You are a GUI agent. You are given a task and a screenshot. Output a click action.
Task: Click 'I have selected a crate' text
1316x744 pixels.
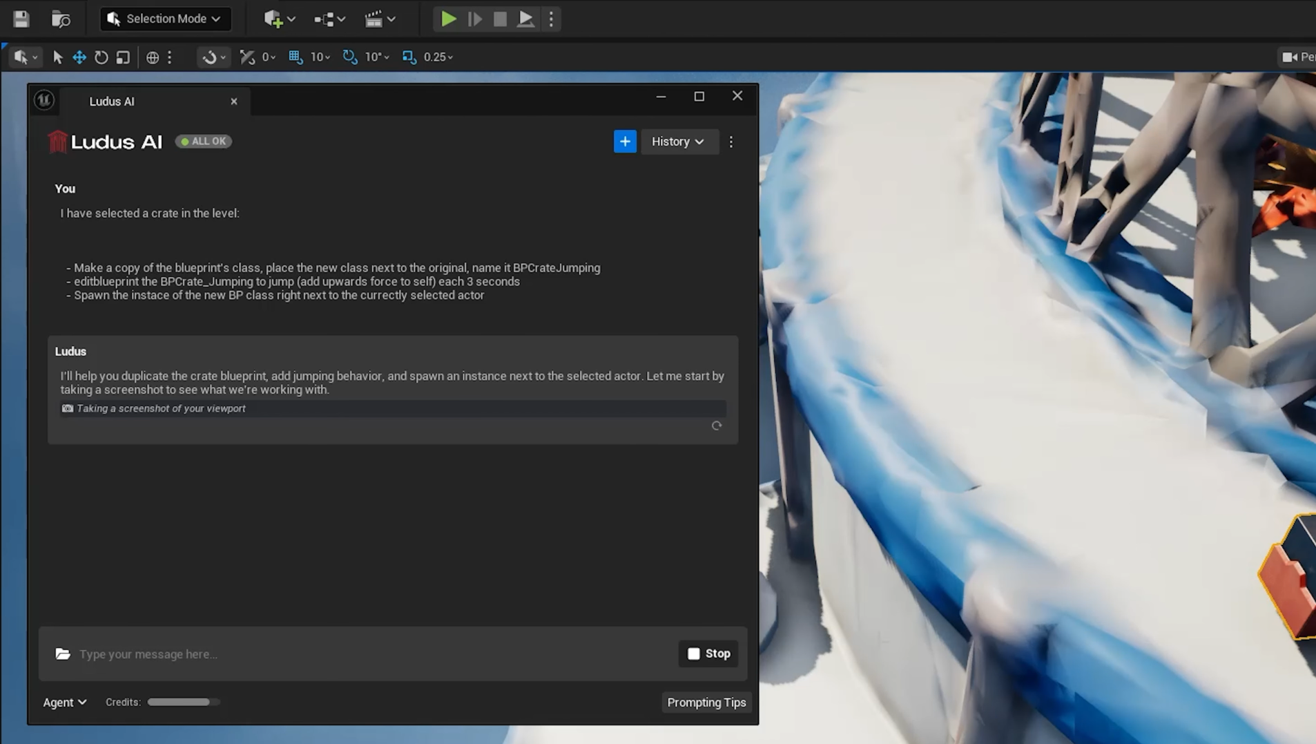point(150,213)
